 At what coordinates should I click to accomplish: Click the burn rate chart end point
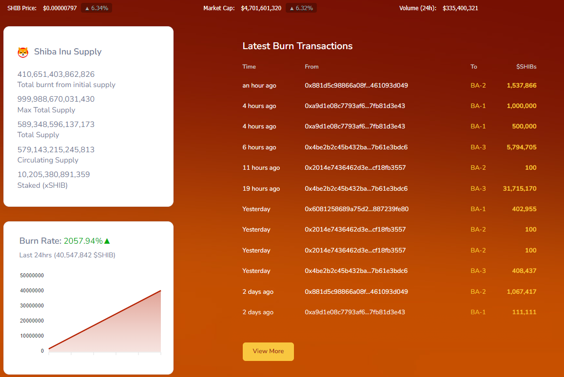160,290
